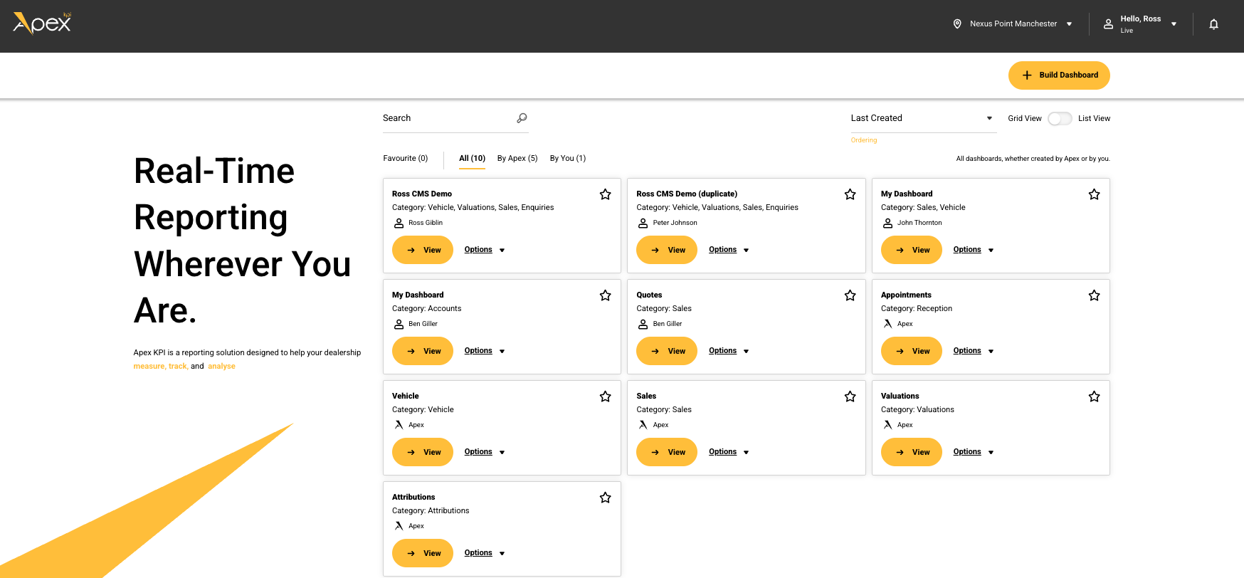Expand Options on Ross CMS Demo card

(485, 250)
